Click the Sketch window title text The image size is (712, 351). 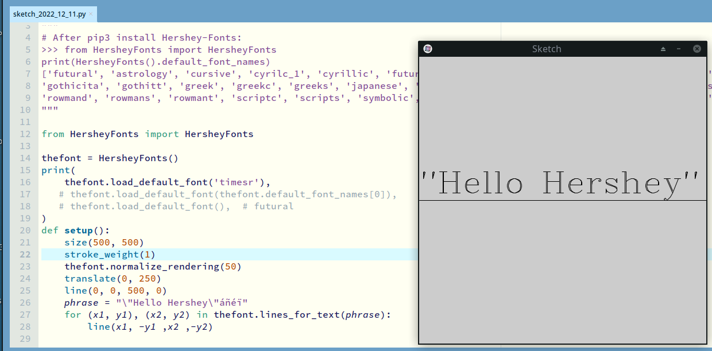(546, 49)
